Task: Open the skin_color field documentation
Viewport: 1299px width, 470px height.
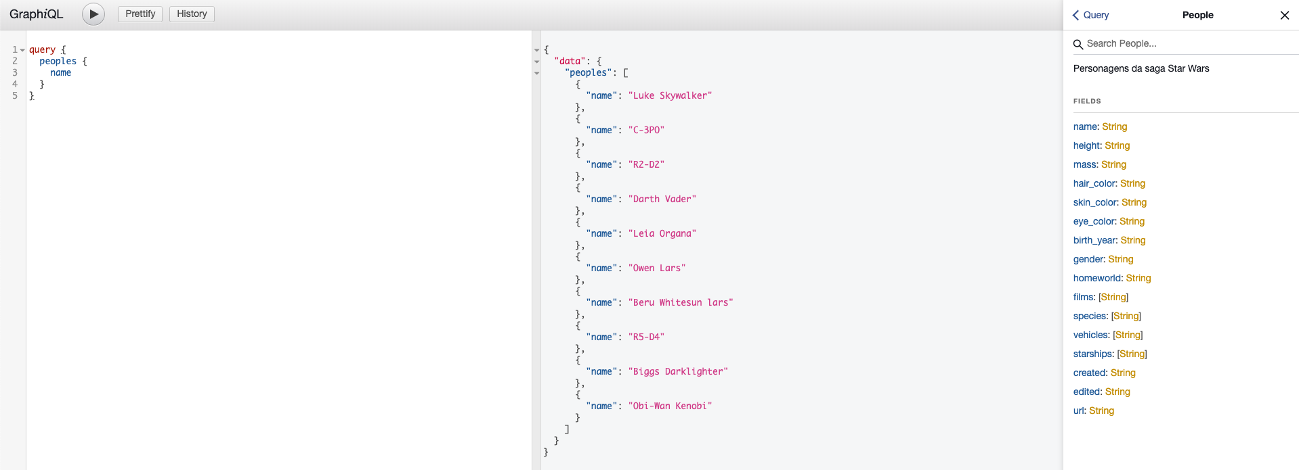Action: pos(1095,202)
